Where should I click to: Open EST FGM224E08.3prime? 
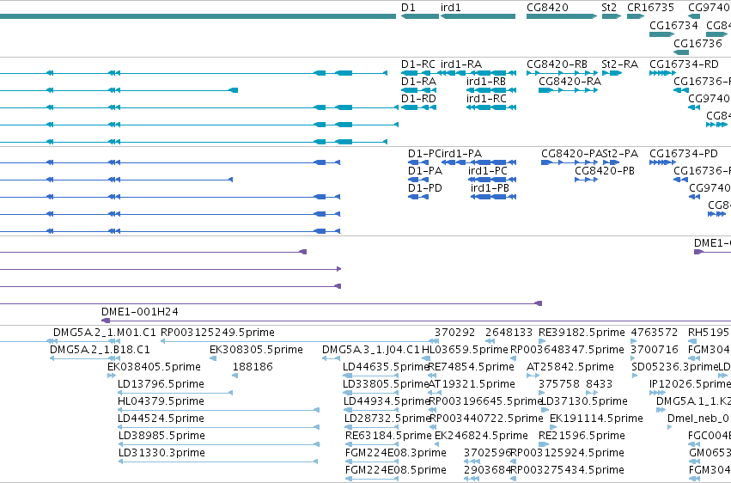coord(396,454)
